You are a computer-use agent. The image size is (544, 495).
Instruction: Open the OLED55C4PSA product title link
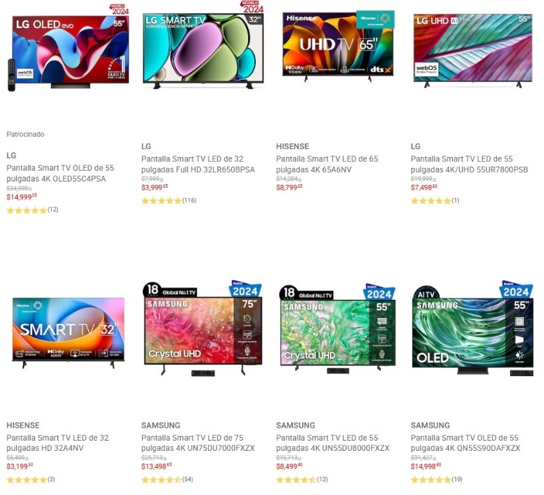pos(61,173)
